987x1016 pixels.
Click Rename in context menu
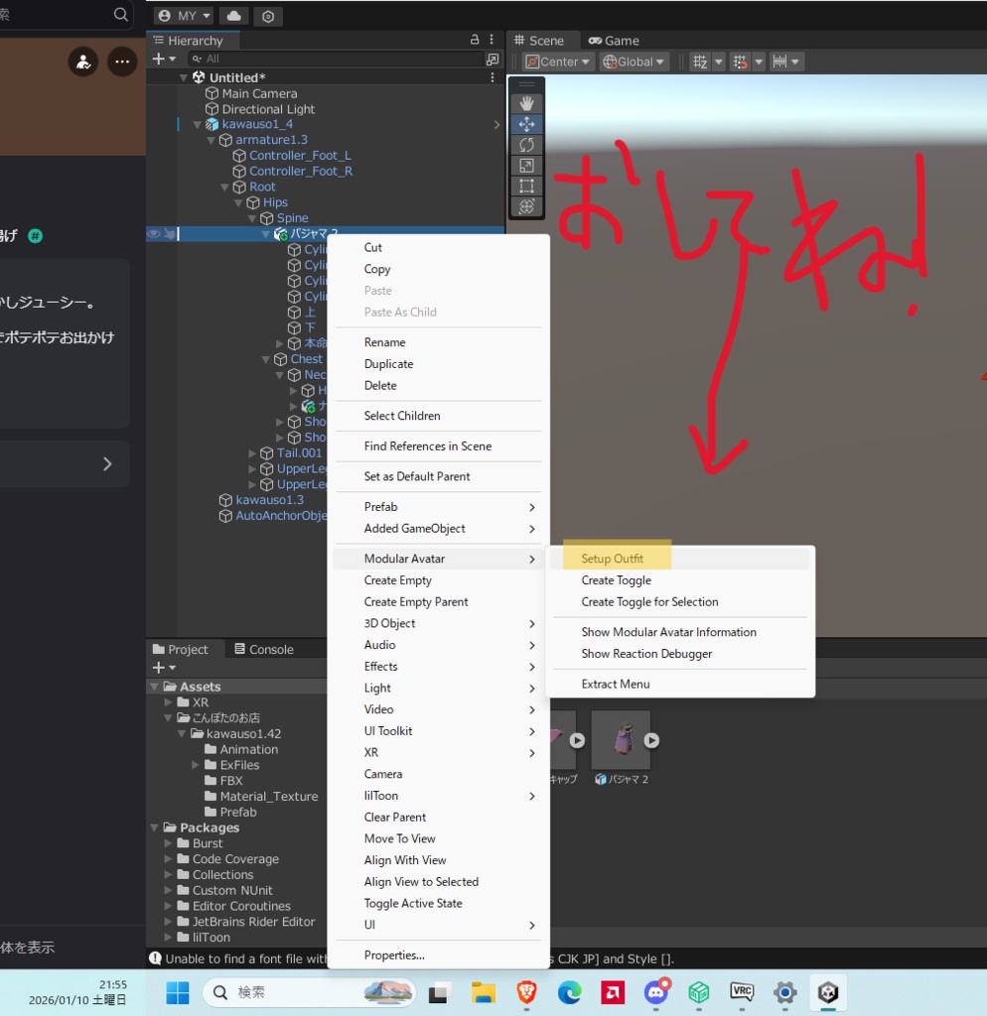(438, 342)
